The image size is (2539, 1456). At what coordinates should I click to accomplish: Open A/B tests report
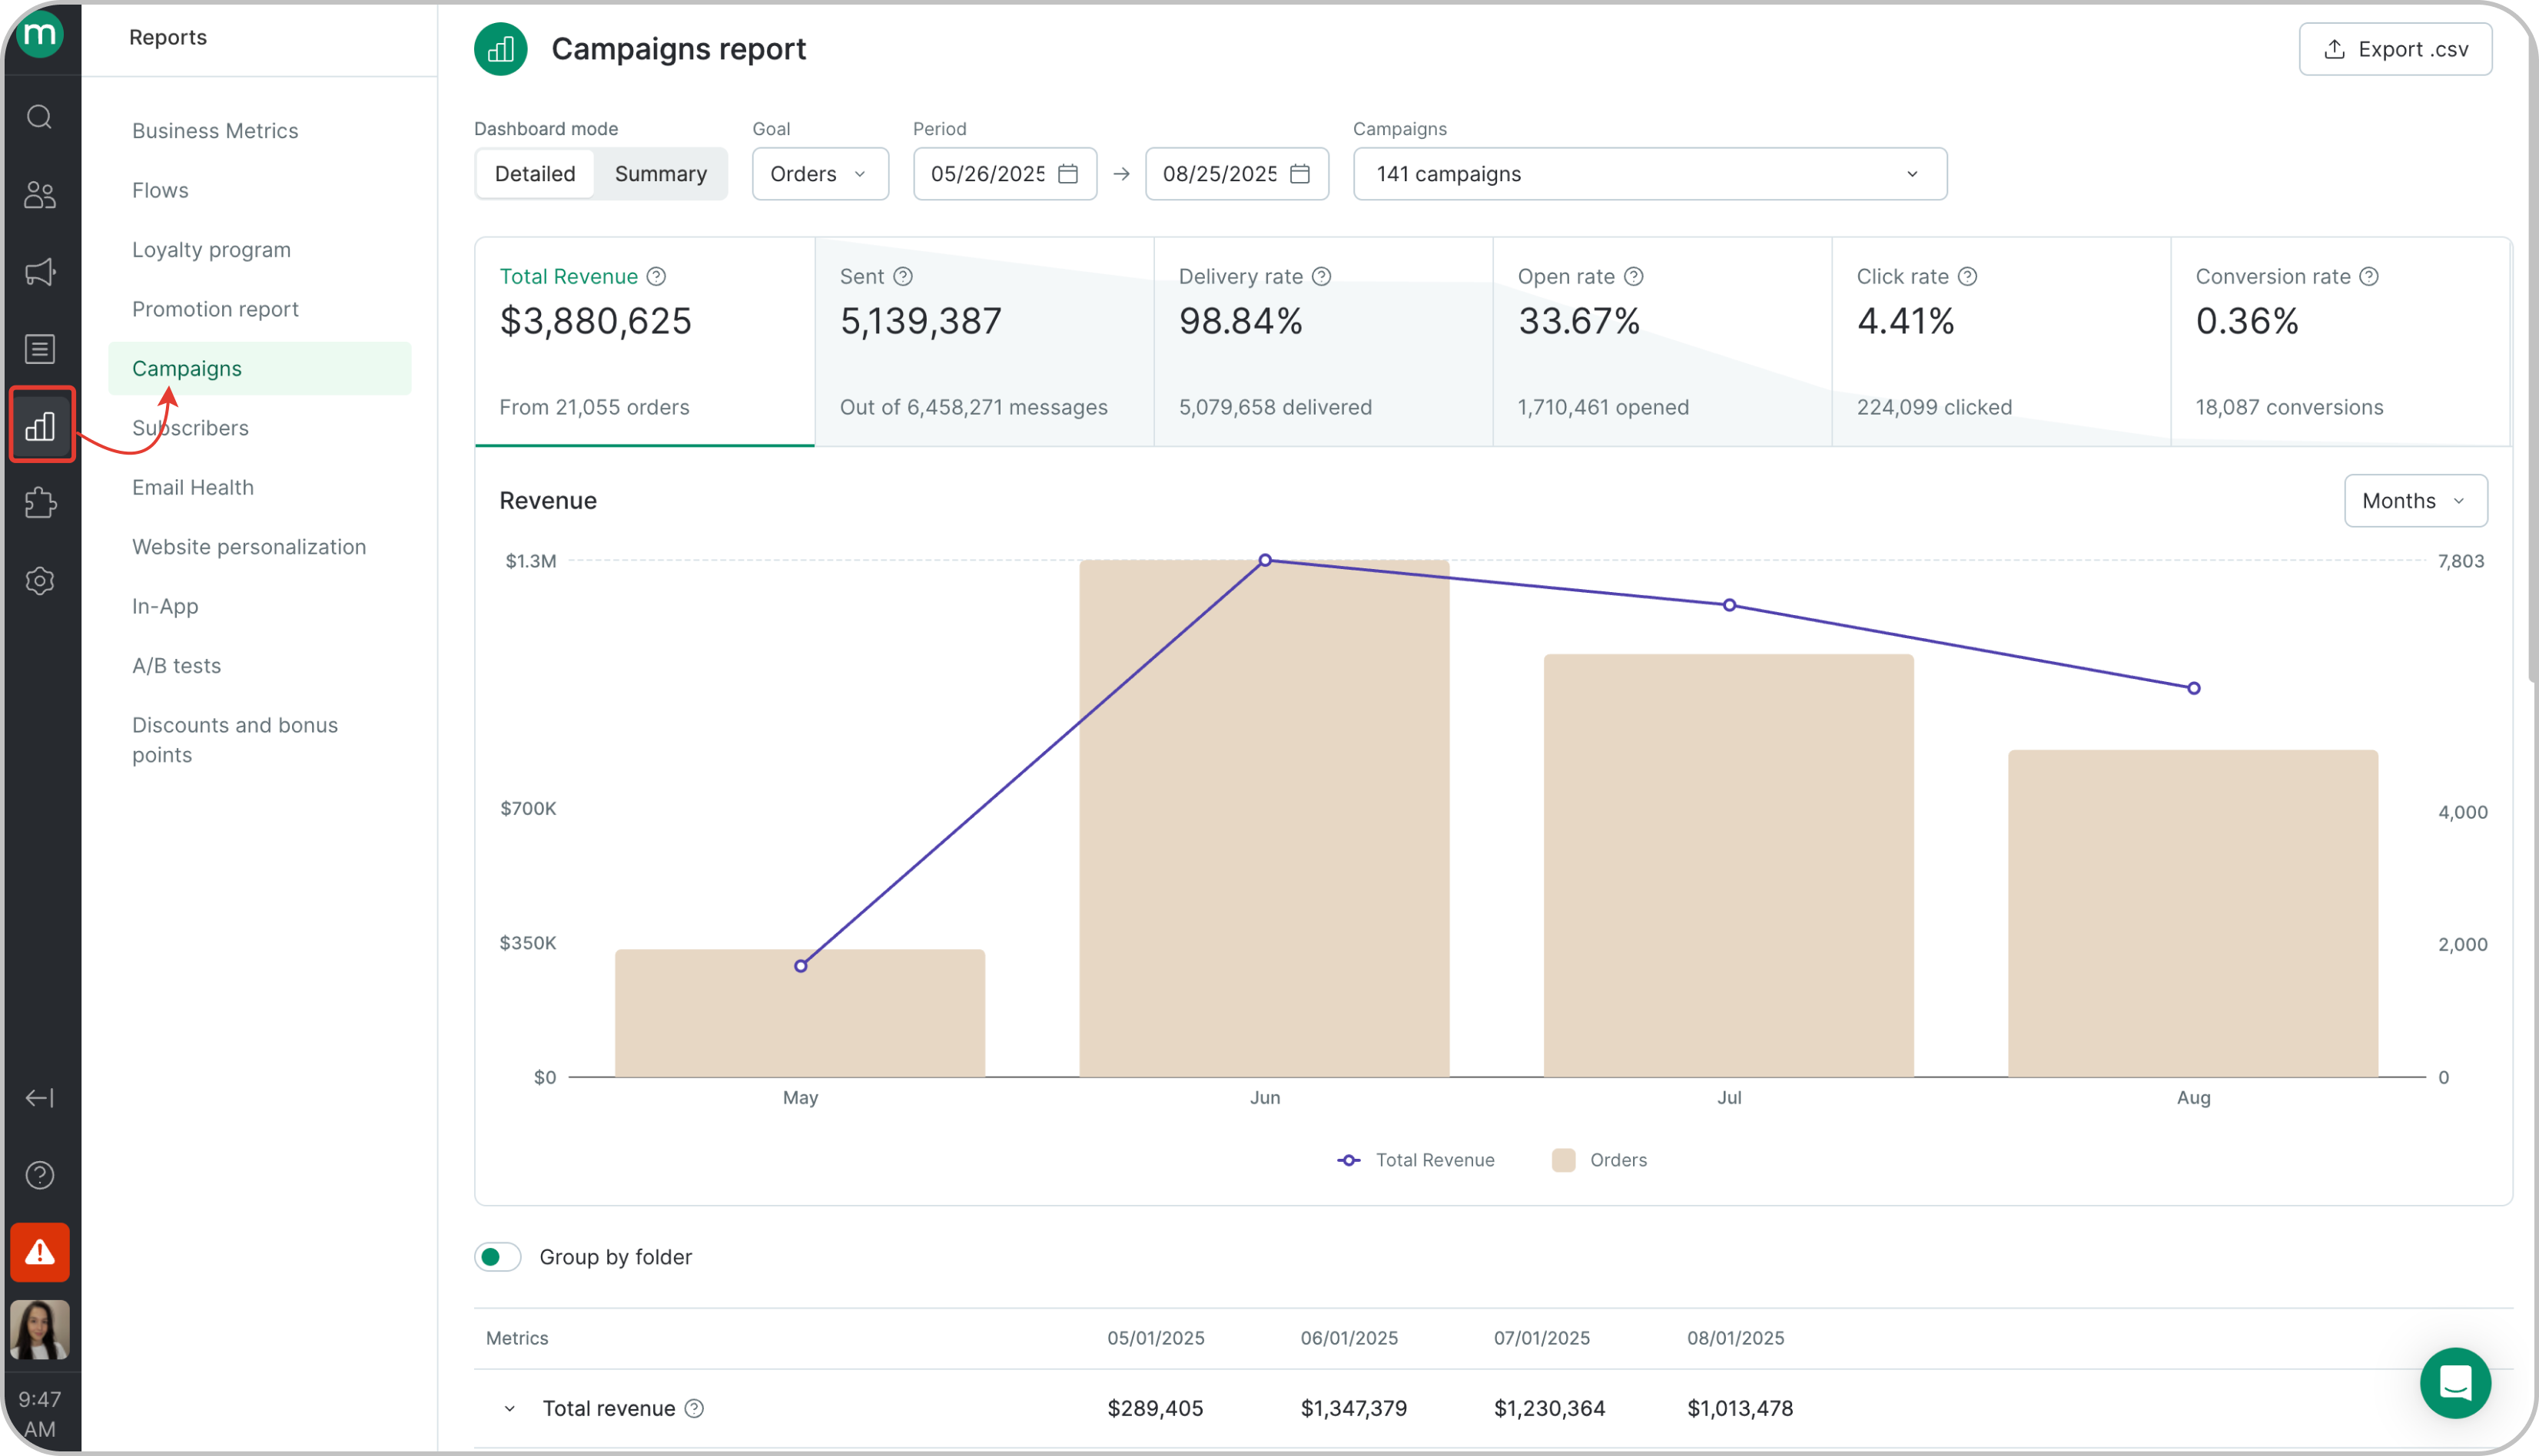click(176, 666)
